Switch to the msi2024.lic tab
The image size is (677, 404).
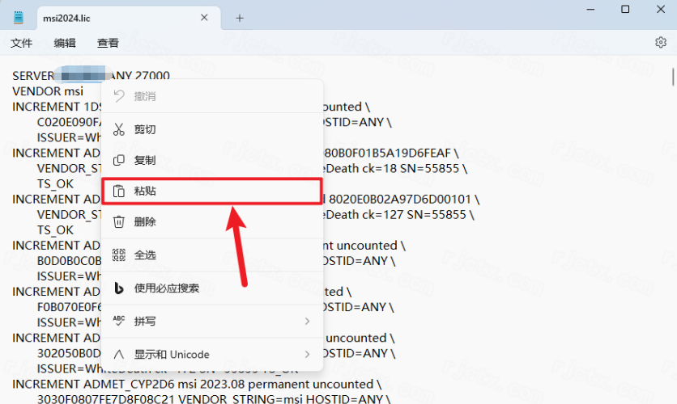(x=97, y=18)
